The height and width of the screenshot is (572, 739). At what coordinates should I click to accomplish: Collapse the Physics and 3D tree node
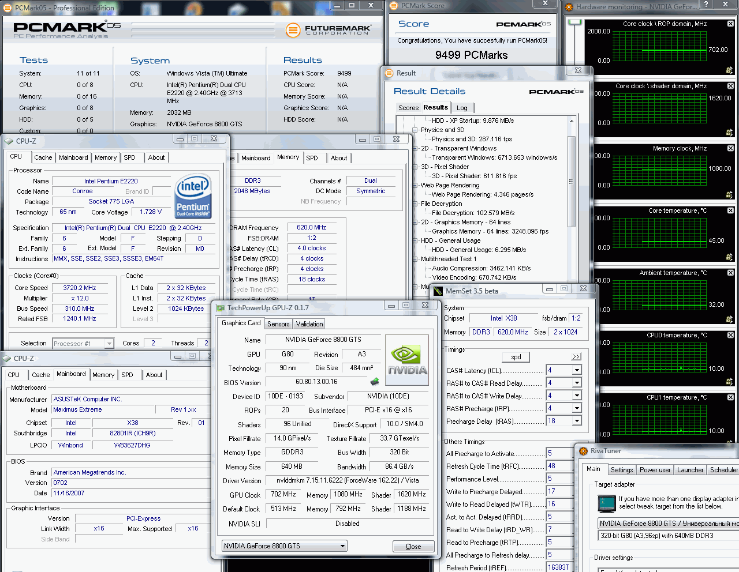point(415,130)
